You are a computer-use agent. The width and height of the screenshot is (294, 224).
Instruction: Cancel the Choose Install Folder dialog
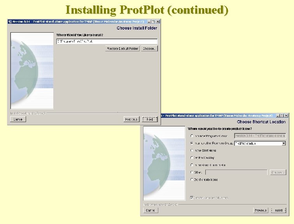coord(18,119)
